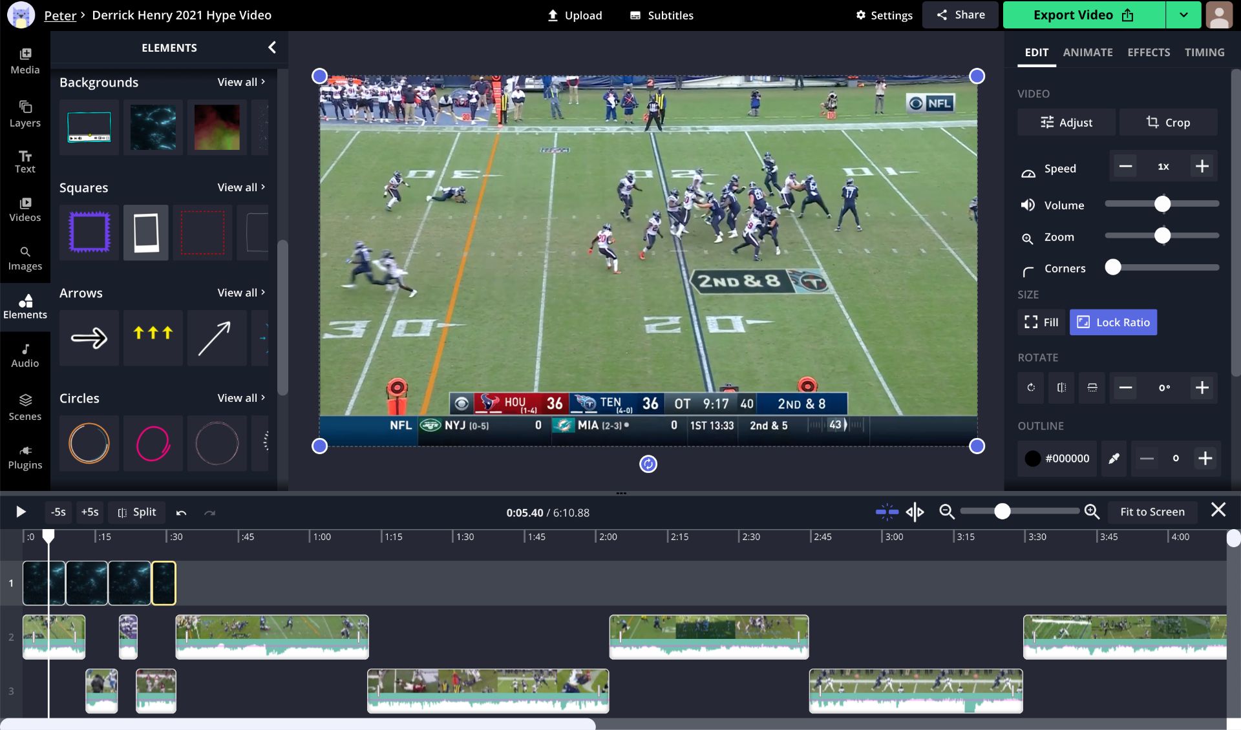Click the timeline zoom-in magnifier icon
Screen dimensions: 1241x730
1092,512
